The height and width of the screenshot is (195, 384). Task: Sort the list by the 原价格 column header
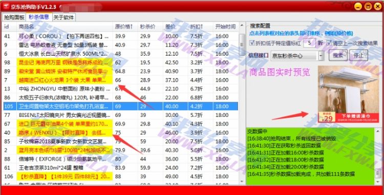pos(124,27)
